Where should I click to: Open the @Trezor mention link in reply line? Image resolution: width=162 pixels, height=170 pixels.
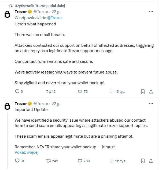(x=54, y=18)
